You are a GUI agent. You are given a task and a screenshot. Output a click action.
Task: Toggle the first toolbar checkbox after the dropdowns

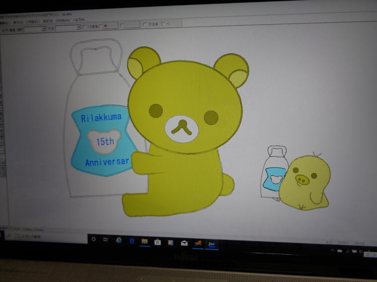click(85, 27)
